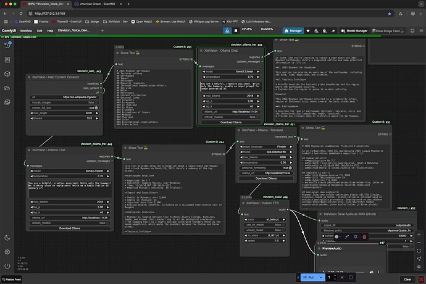Open Run button dropdown arrow
426x284 pixels.
pyautogui.click(x=321, y=277)
